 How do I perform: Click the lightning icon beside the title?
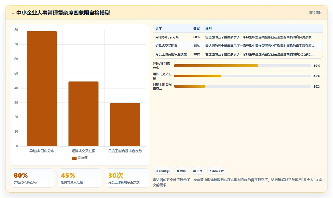[12, 13]
